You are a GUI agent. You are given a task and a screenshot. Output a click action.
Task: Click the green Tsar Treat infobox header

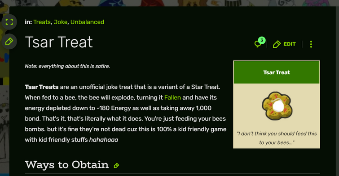point(277,72)
